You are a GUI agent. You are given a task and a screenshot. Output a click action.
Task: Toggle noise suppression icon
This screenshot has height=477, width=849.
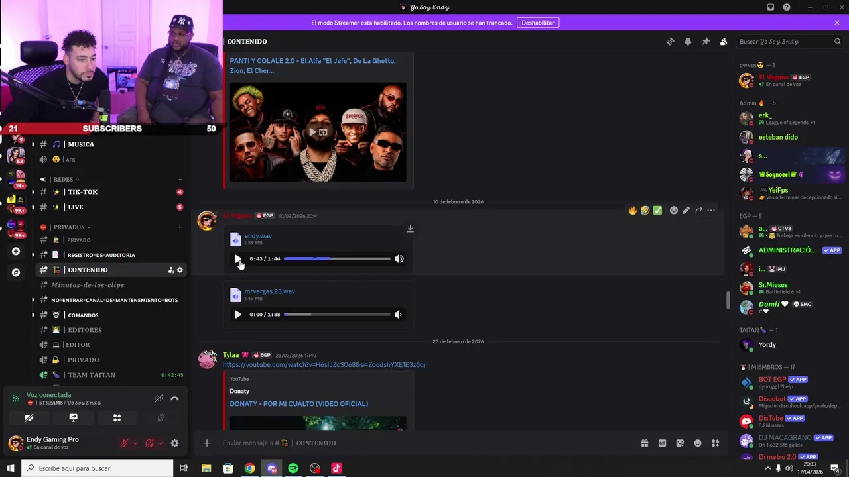(159, 399)
